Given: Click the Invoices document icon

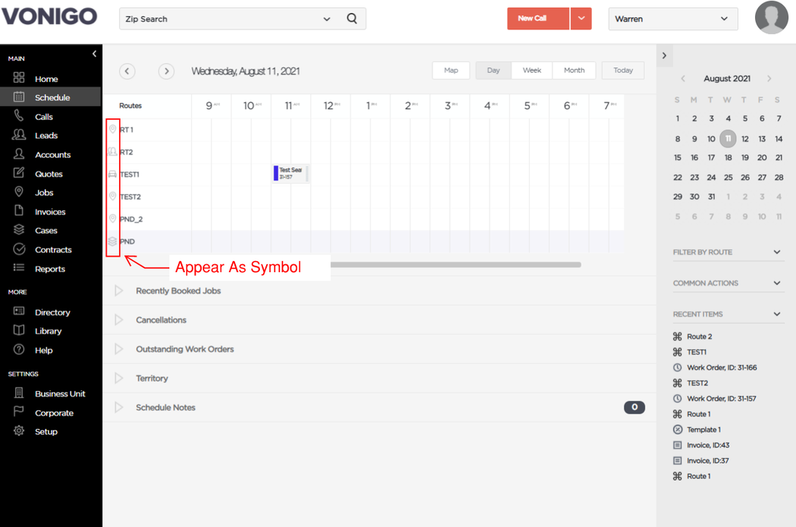Looking at the screenshot, I should pos(19,210).
